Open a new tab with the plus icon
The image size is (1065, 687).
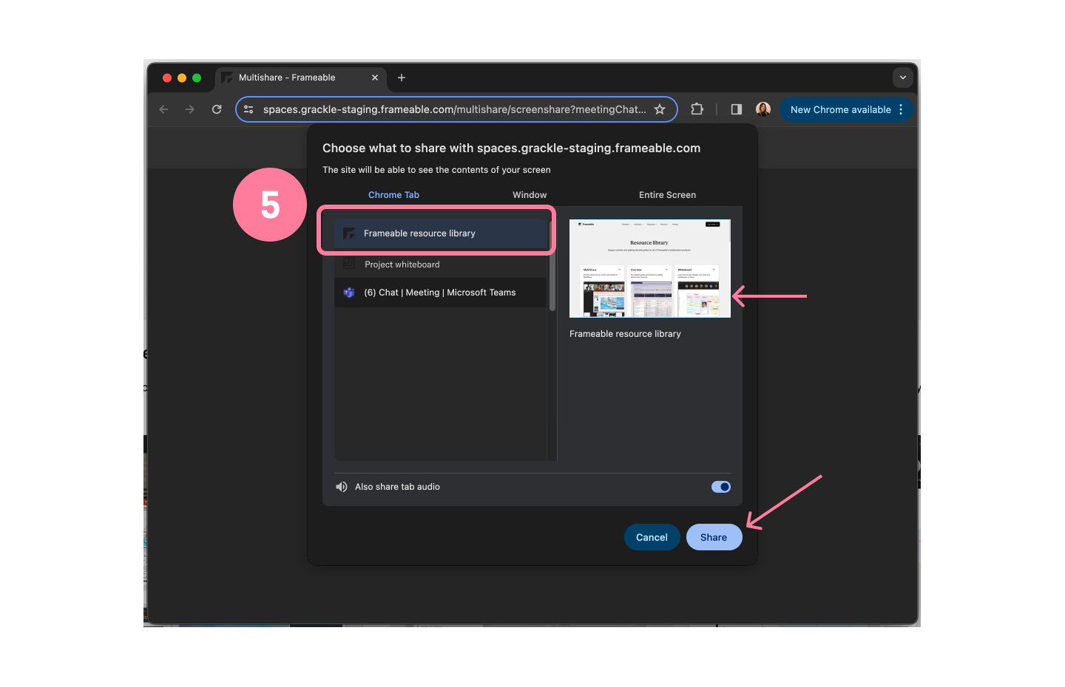coord(402,77)
